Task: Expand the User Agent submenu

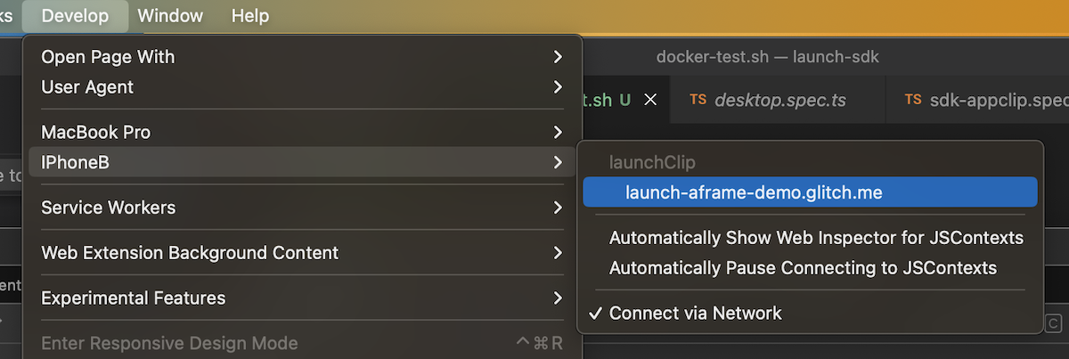Action: [303, 87]
